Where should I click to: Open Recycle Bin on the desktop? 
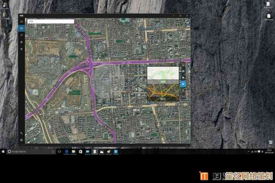271,143
